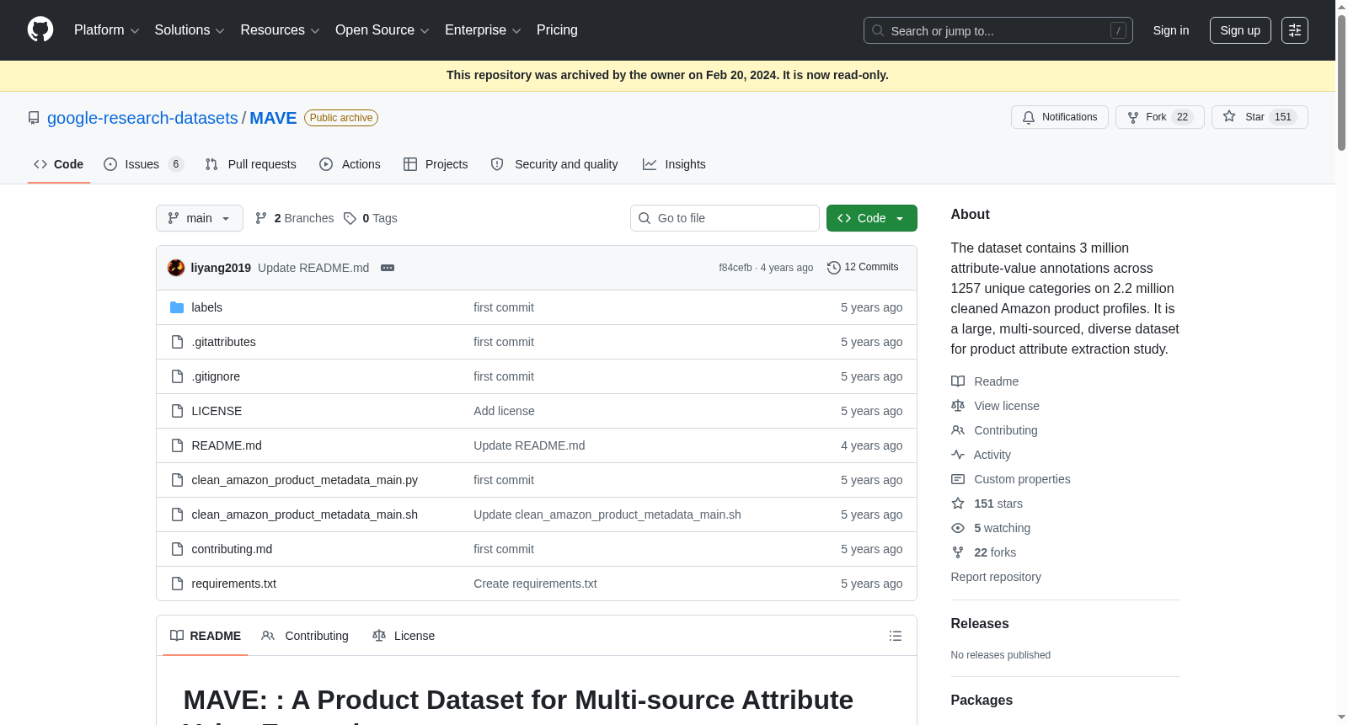Click the fork icon in the Fork button
The height and width of the screenshot is (725, 1348).
tap(1133, 117)
